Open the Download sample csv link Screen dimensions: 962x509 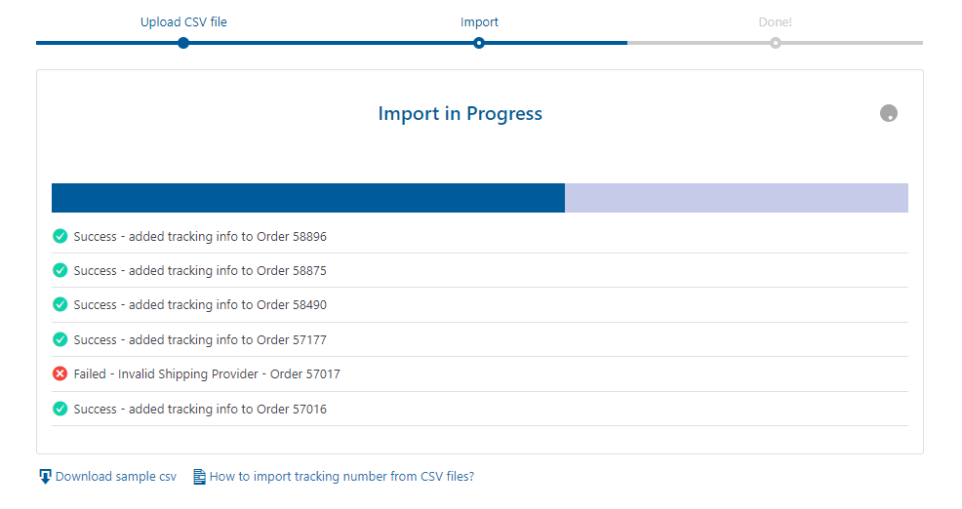116,477
